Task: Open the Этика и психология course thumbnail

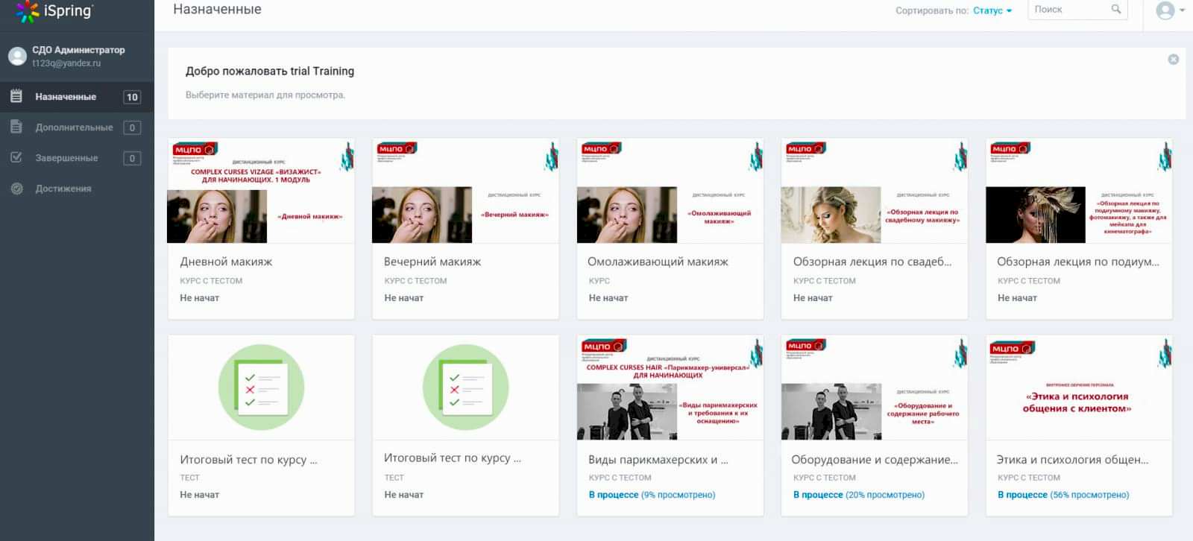Action: point(1078,387)
